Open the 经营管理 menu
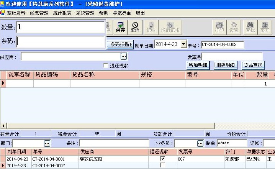The width and height of the screenshot is (275, 169). [39, 13]
